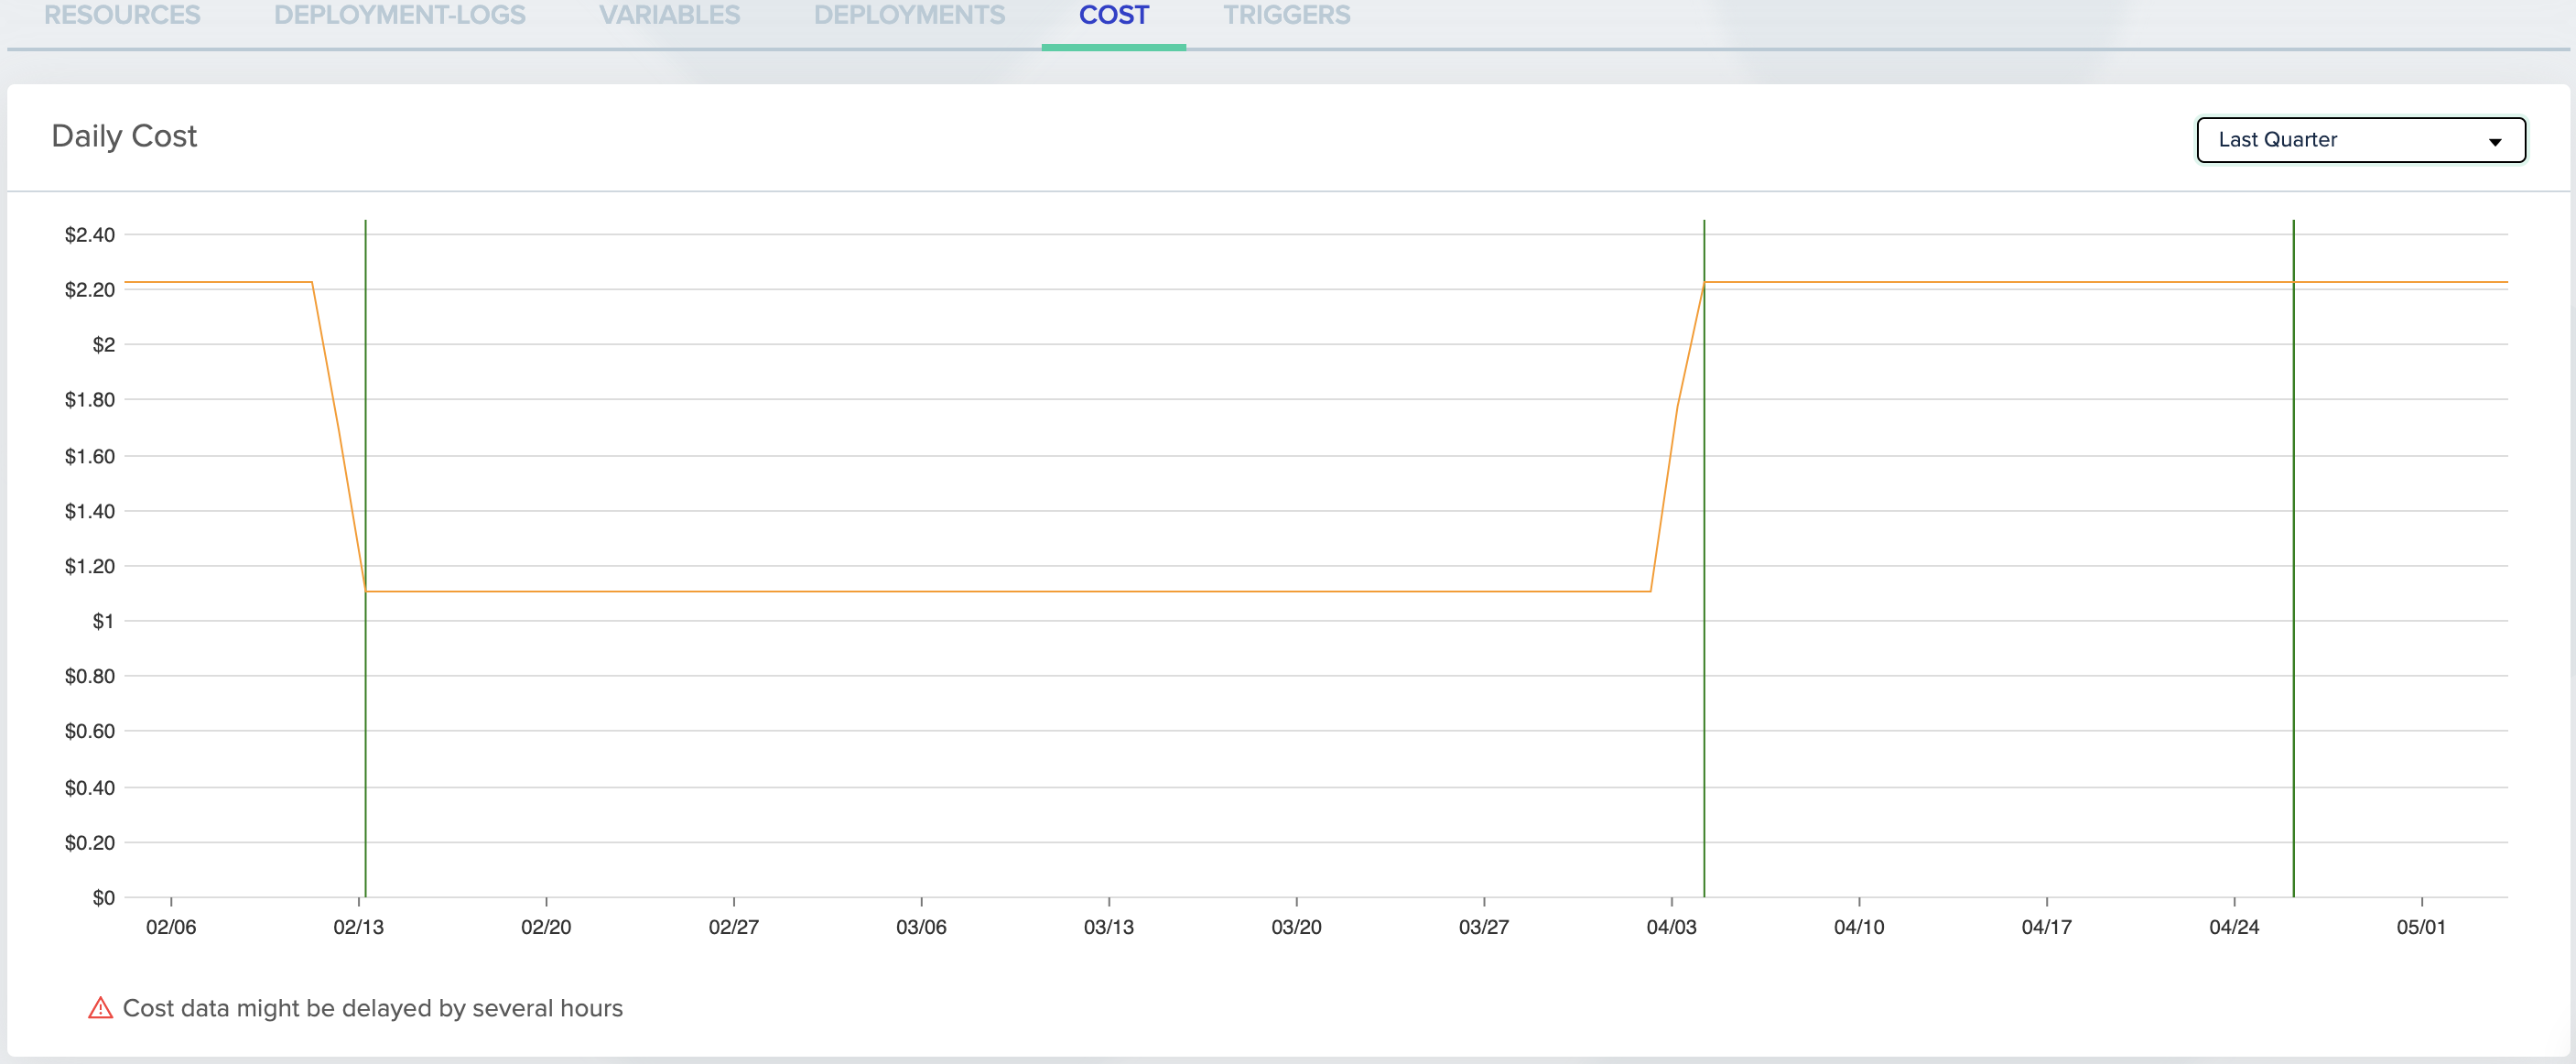Click the 04/24 x-axis date label

click(x=2234, y=927)
